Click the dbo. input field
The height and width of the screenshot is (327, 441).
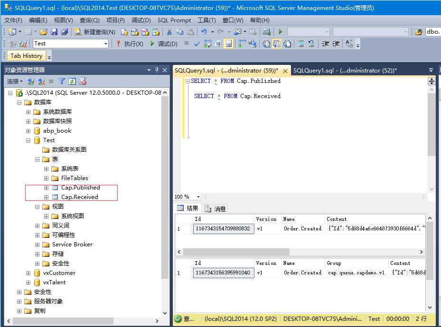[433, 32]
